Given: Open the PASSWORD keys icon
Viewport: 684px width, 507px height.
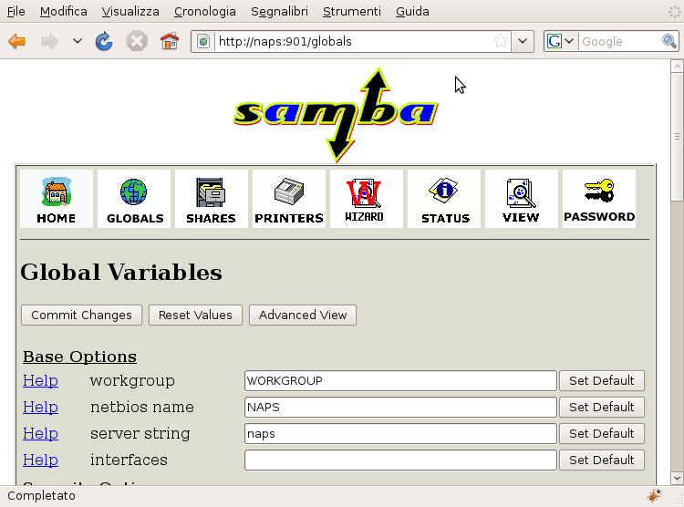Looking at the screenshot, I should (x=599, y=199).
